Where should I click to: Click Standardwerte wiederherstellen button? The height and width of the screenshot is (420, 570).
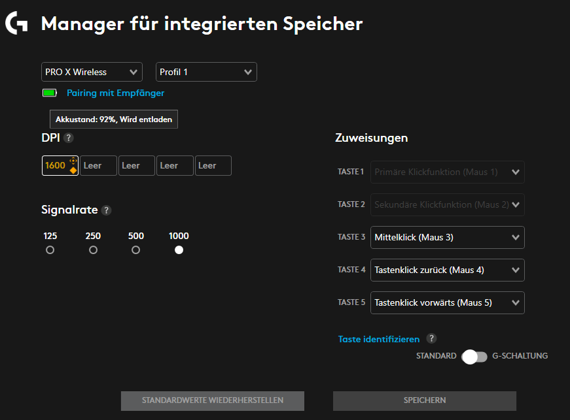coord(213,400)
